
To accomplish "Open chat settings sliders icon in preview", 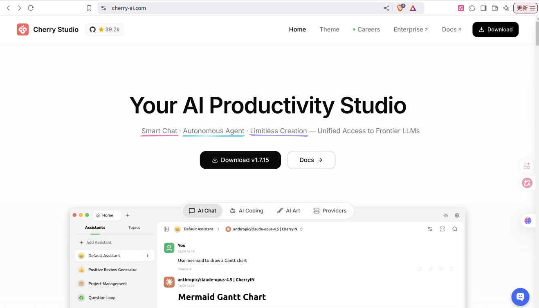I will tap(430, 229).
